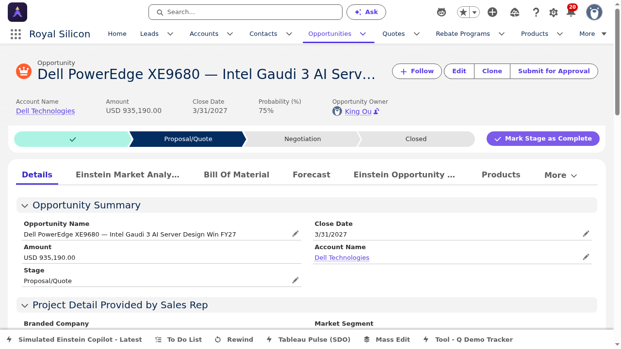Screen dimensions: 621x349
Task: Open the Tool - Q Demo Tracker utility
Action: pos(468,339)
